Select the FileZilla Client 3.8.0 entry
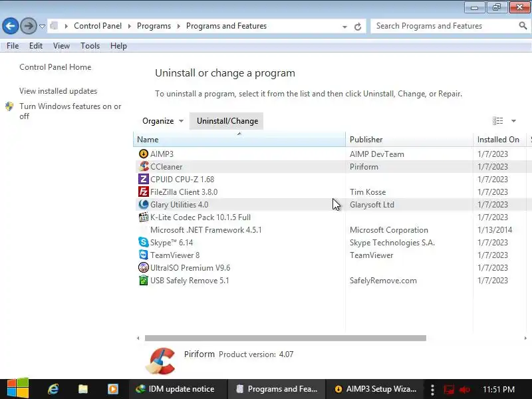The image size is (532, 399). click(184, 192)
